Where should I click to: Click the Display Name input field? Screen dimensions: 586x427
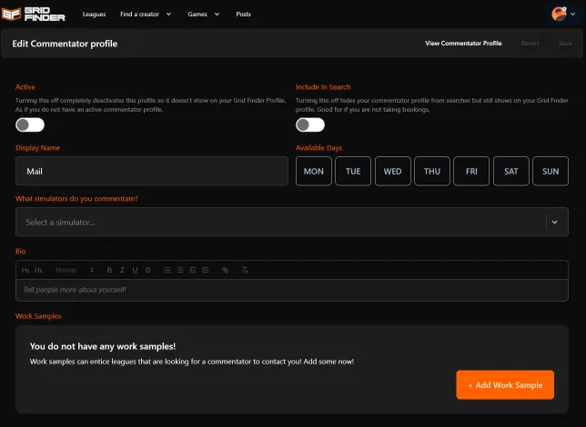tap(150, 171)
